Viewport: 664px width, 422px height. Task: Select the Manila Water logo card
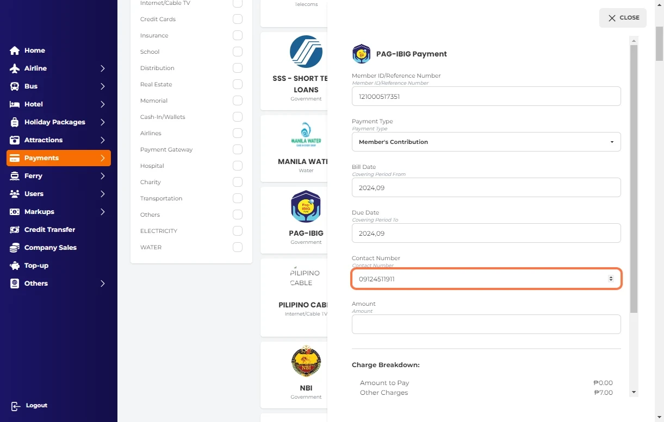tap(306, 134)
